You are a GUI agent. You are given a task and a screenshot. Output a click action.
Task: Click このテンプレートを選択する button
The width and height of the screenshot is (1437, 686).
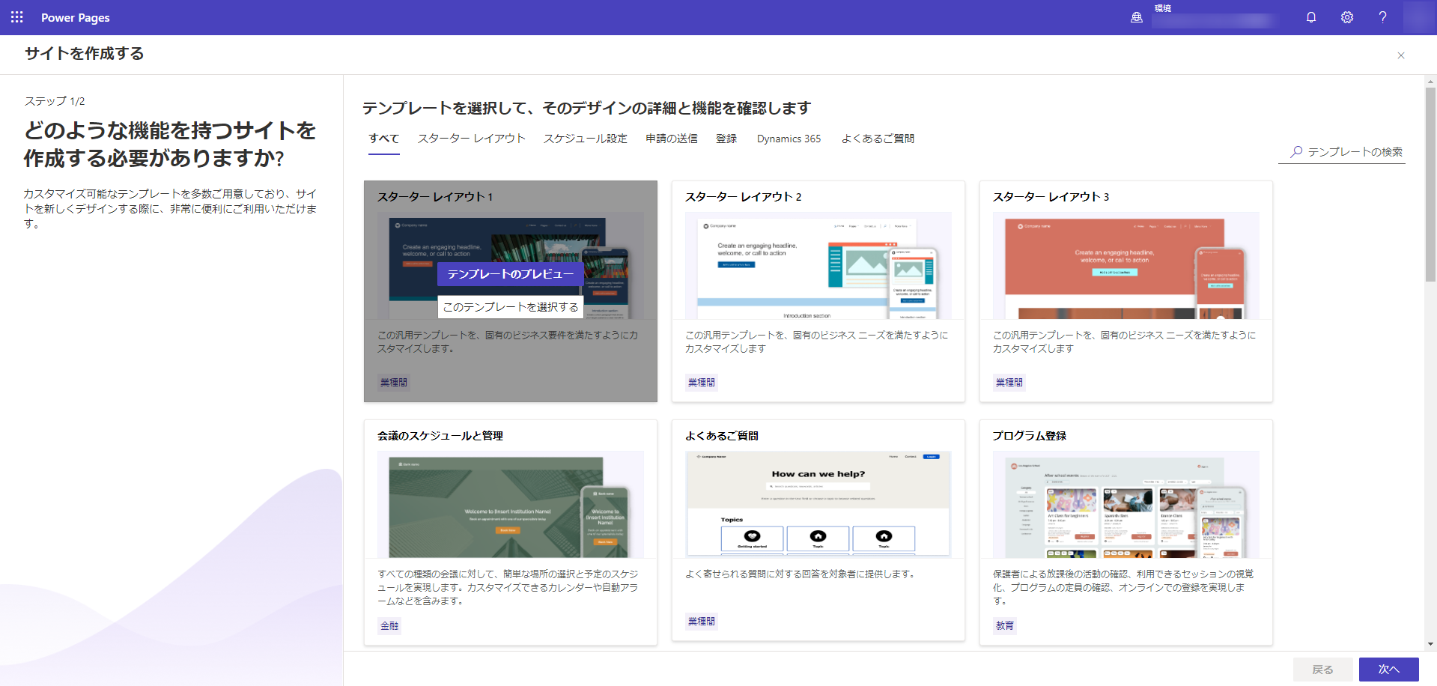pyautogui.click(x=511, y=307)
